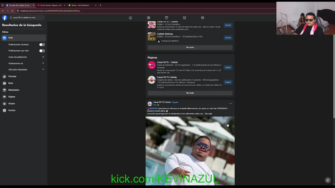
Task: Close the Kick Dashboard tab
Action: click(96, 5)
